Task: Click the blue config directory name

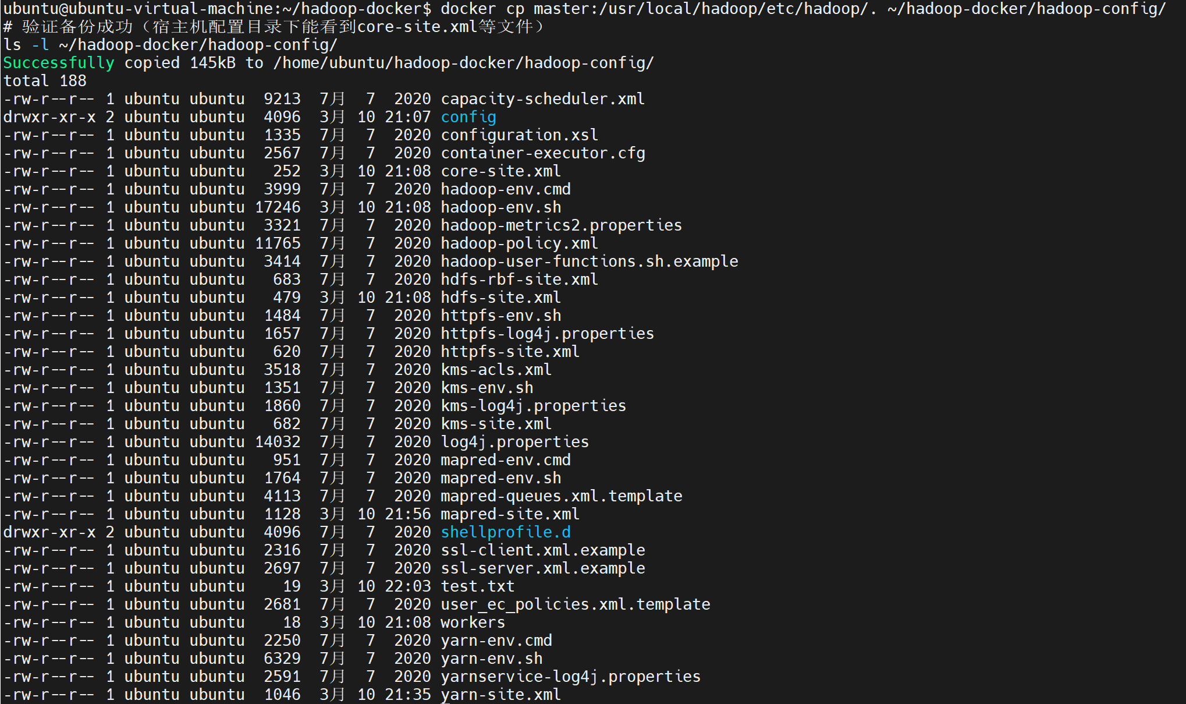Action: click(468, 117)
